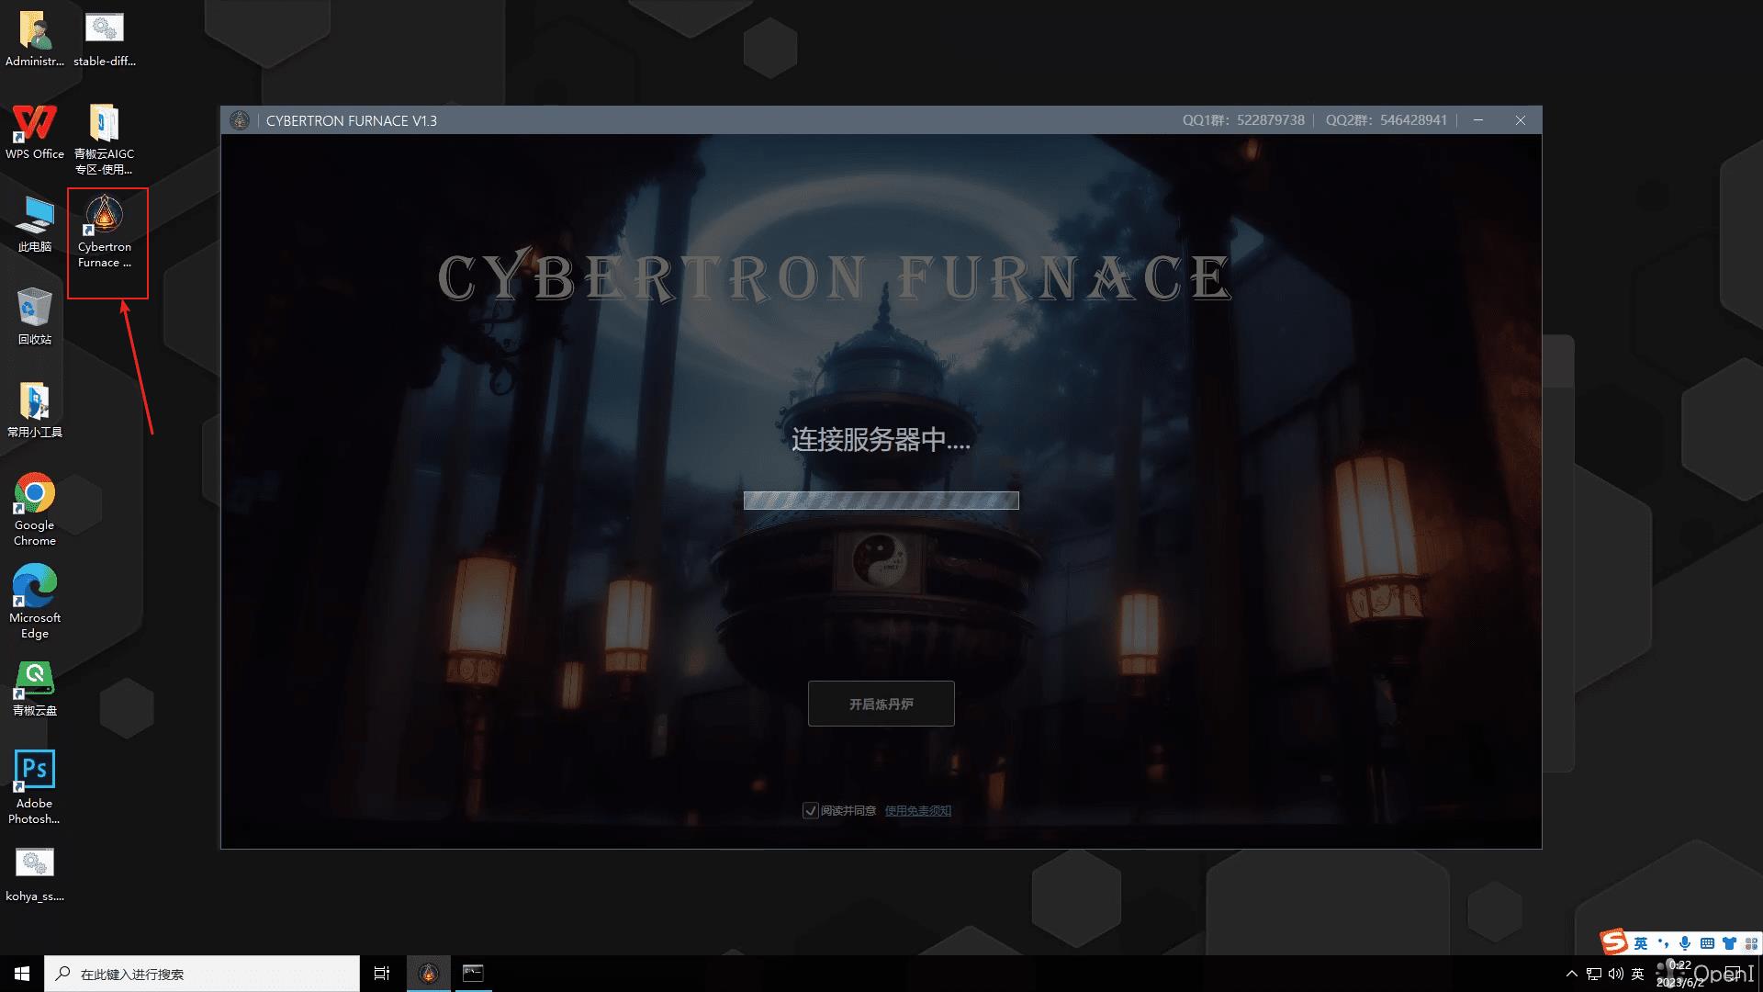The height and width of the screenshot is (992, 1763).
Task: Click the volume icon in the system tray
Action: (x=1617, y=974)
